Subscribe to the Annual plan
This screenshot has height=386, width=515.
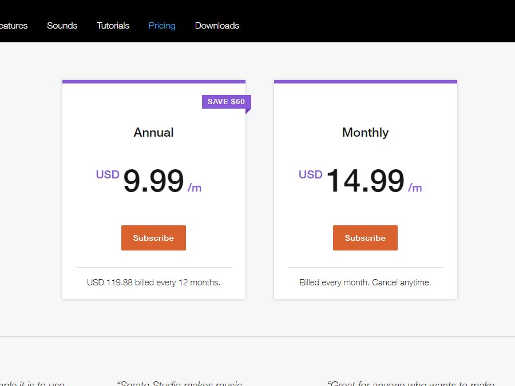[x=153, y=238]
